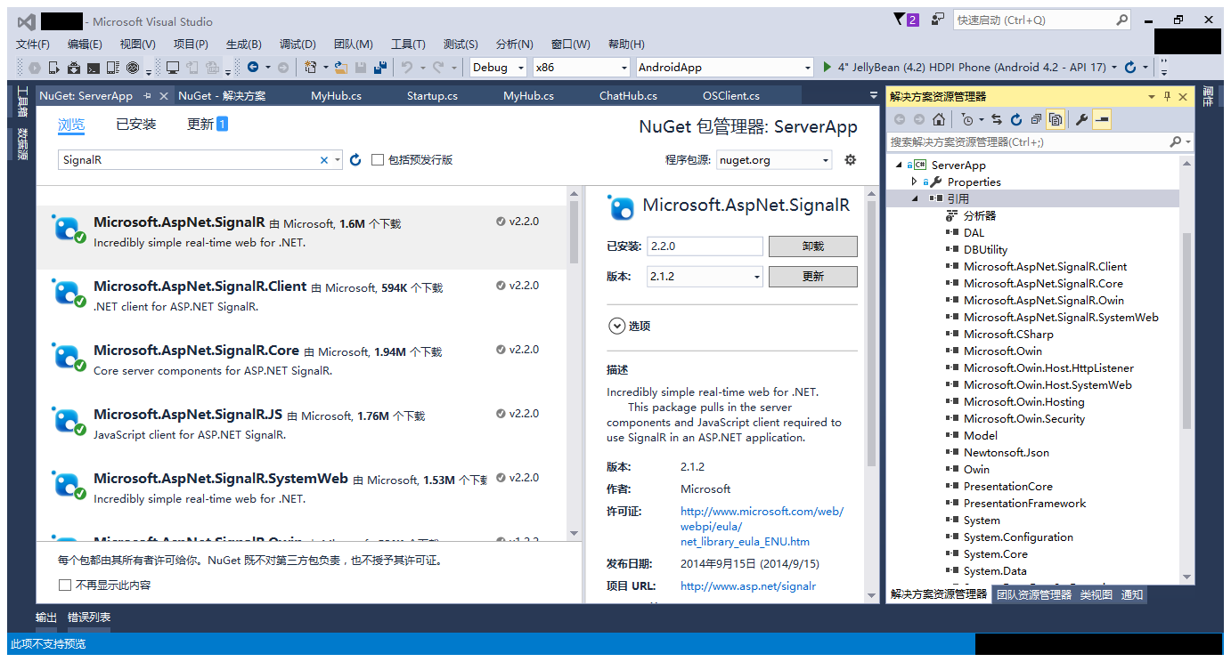The height and width of the screenshot is (662, 1231).
Task: Collapse the 引用 references node
Action: [x=914, y=198]
